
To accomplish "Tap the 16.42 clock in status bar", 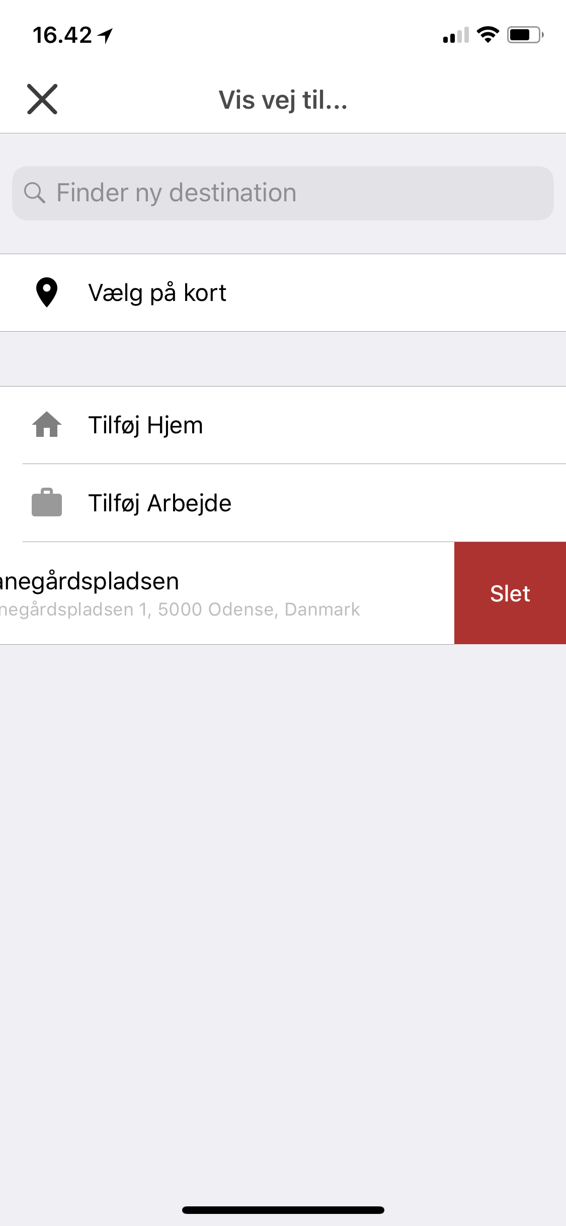I will 62,35.
